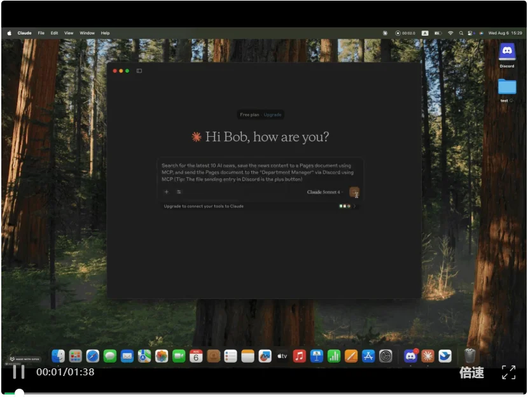
Task: Open the File menu in menu bar
Action: (x=41, y=33)
